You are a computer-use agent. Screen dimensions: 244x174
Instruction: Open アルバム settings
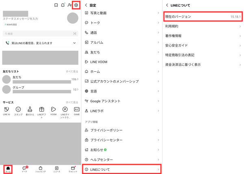pyautogui.click(x=122, y=42)
